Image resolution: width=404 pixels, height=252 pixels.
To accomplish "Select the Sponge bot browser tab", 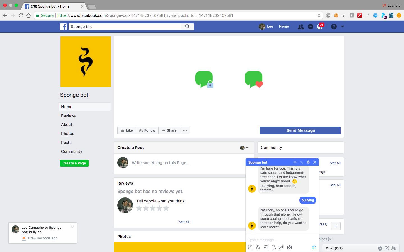I will point(54,6).
